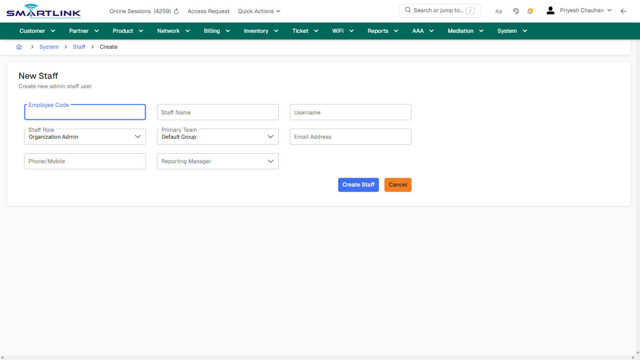Click the search magnifier in the search bar

[407, 10]
